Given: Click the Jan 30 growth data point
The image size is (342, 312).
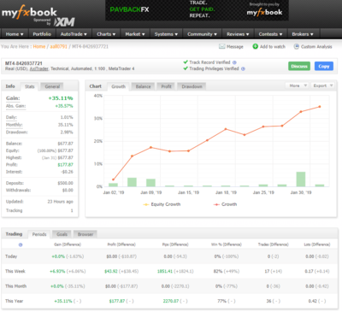Looking at the screenshot, I should point(301,112).
